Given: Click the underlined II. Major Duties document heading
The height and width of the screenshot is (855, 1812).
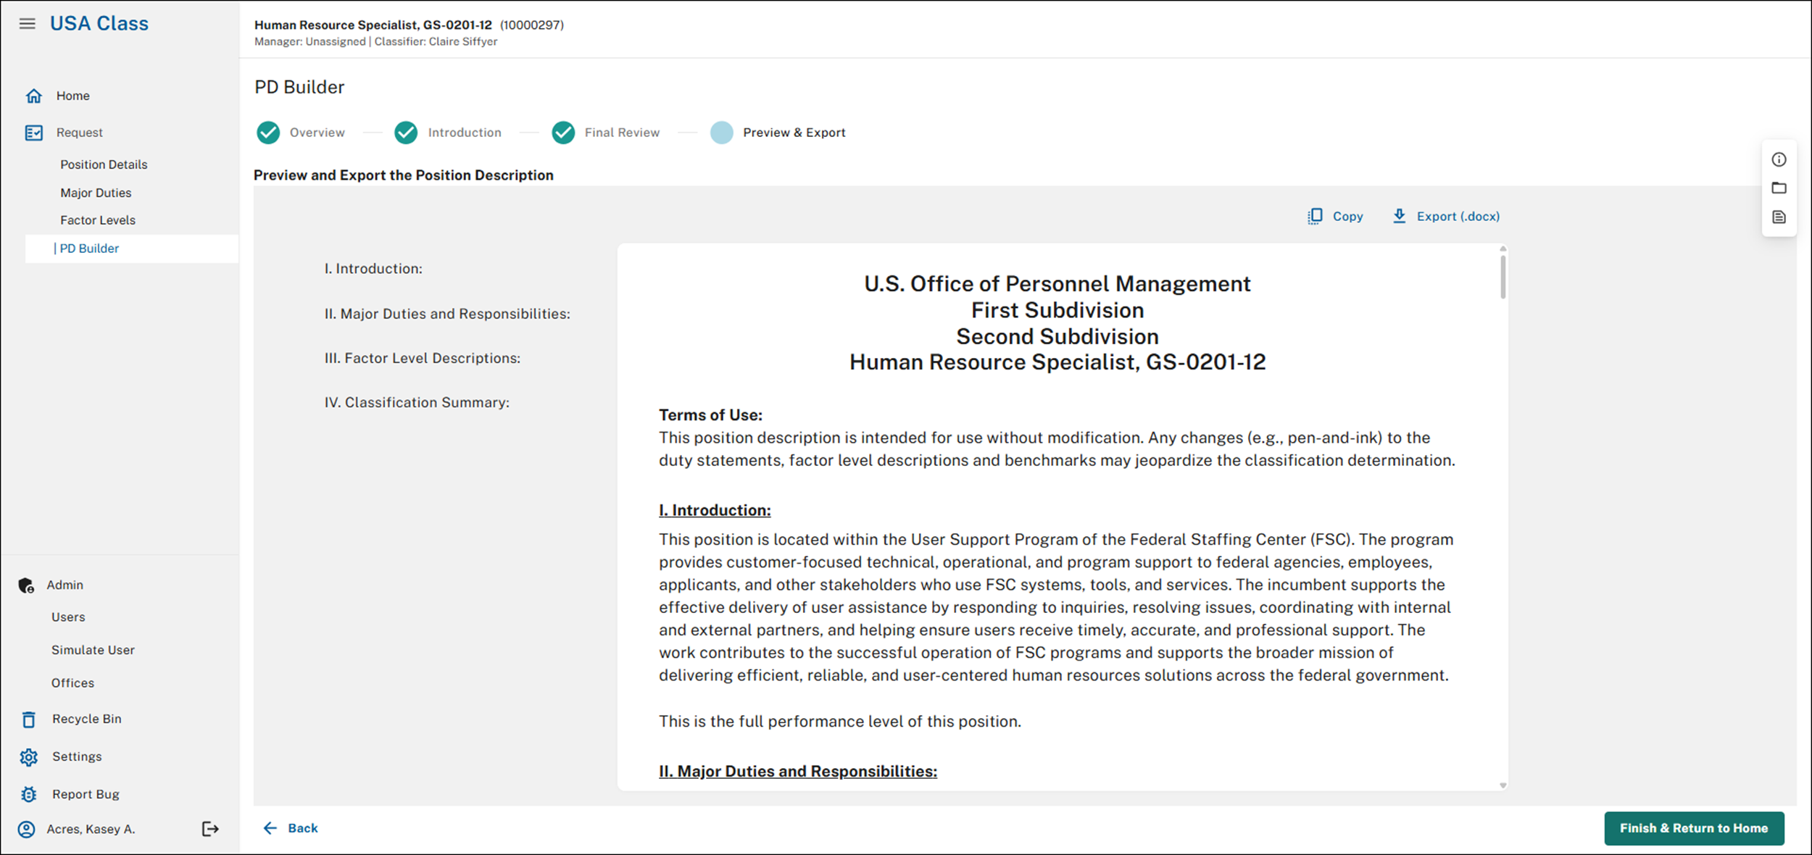Looking at the screenshot, I should [x=798, y=771].
